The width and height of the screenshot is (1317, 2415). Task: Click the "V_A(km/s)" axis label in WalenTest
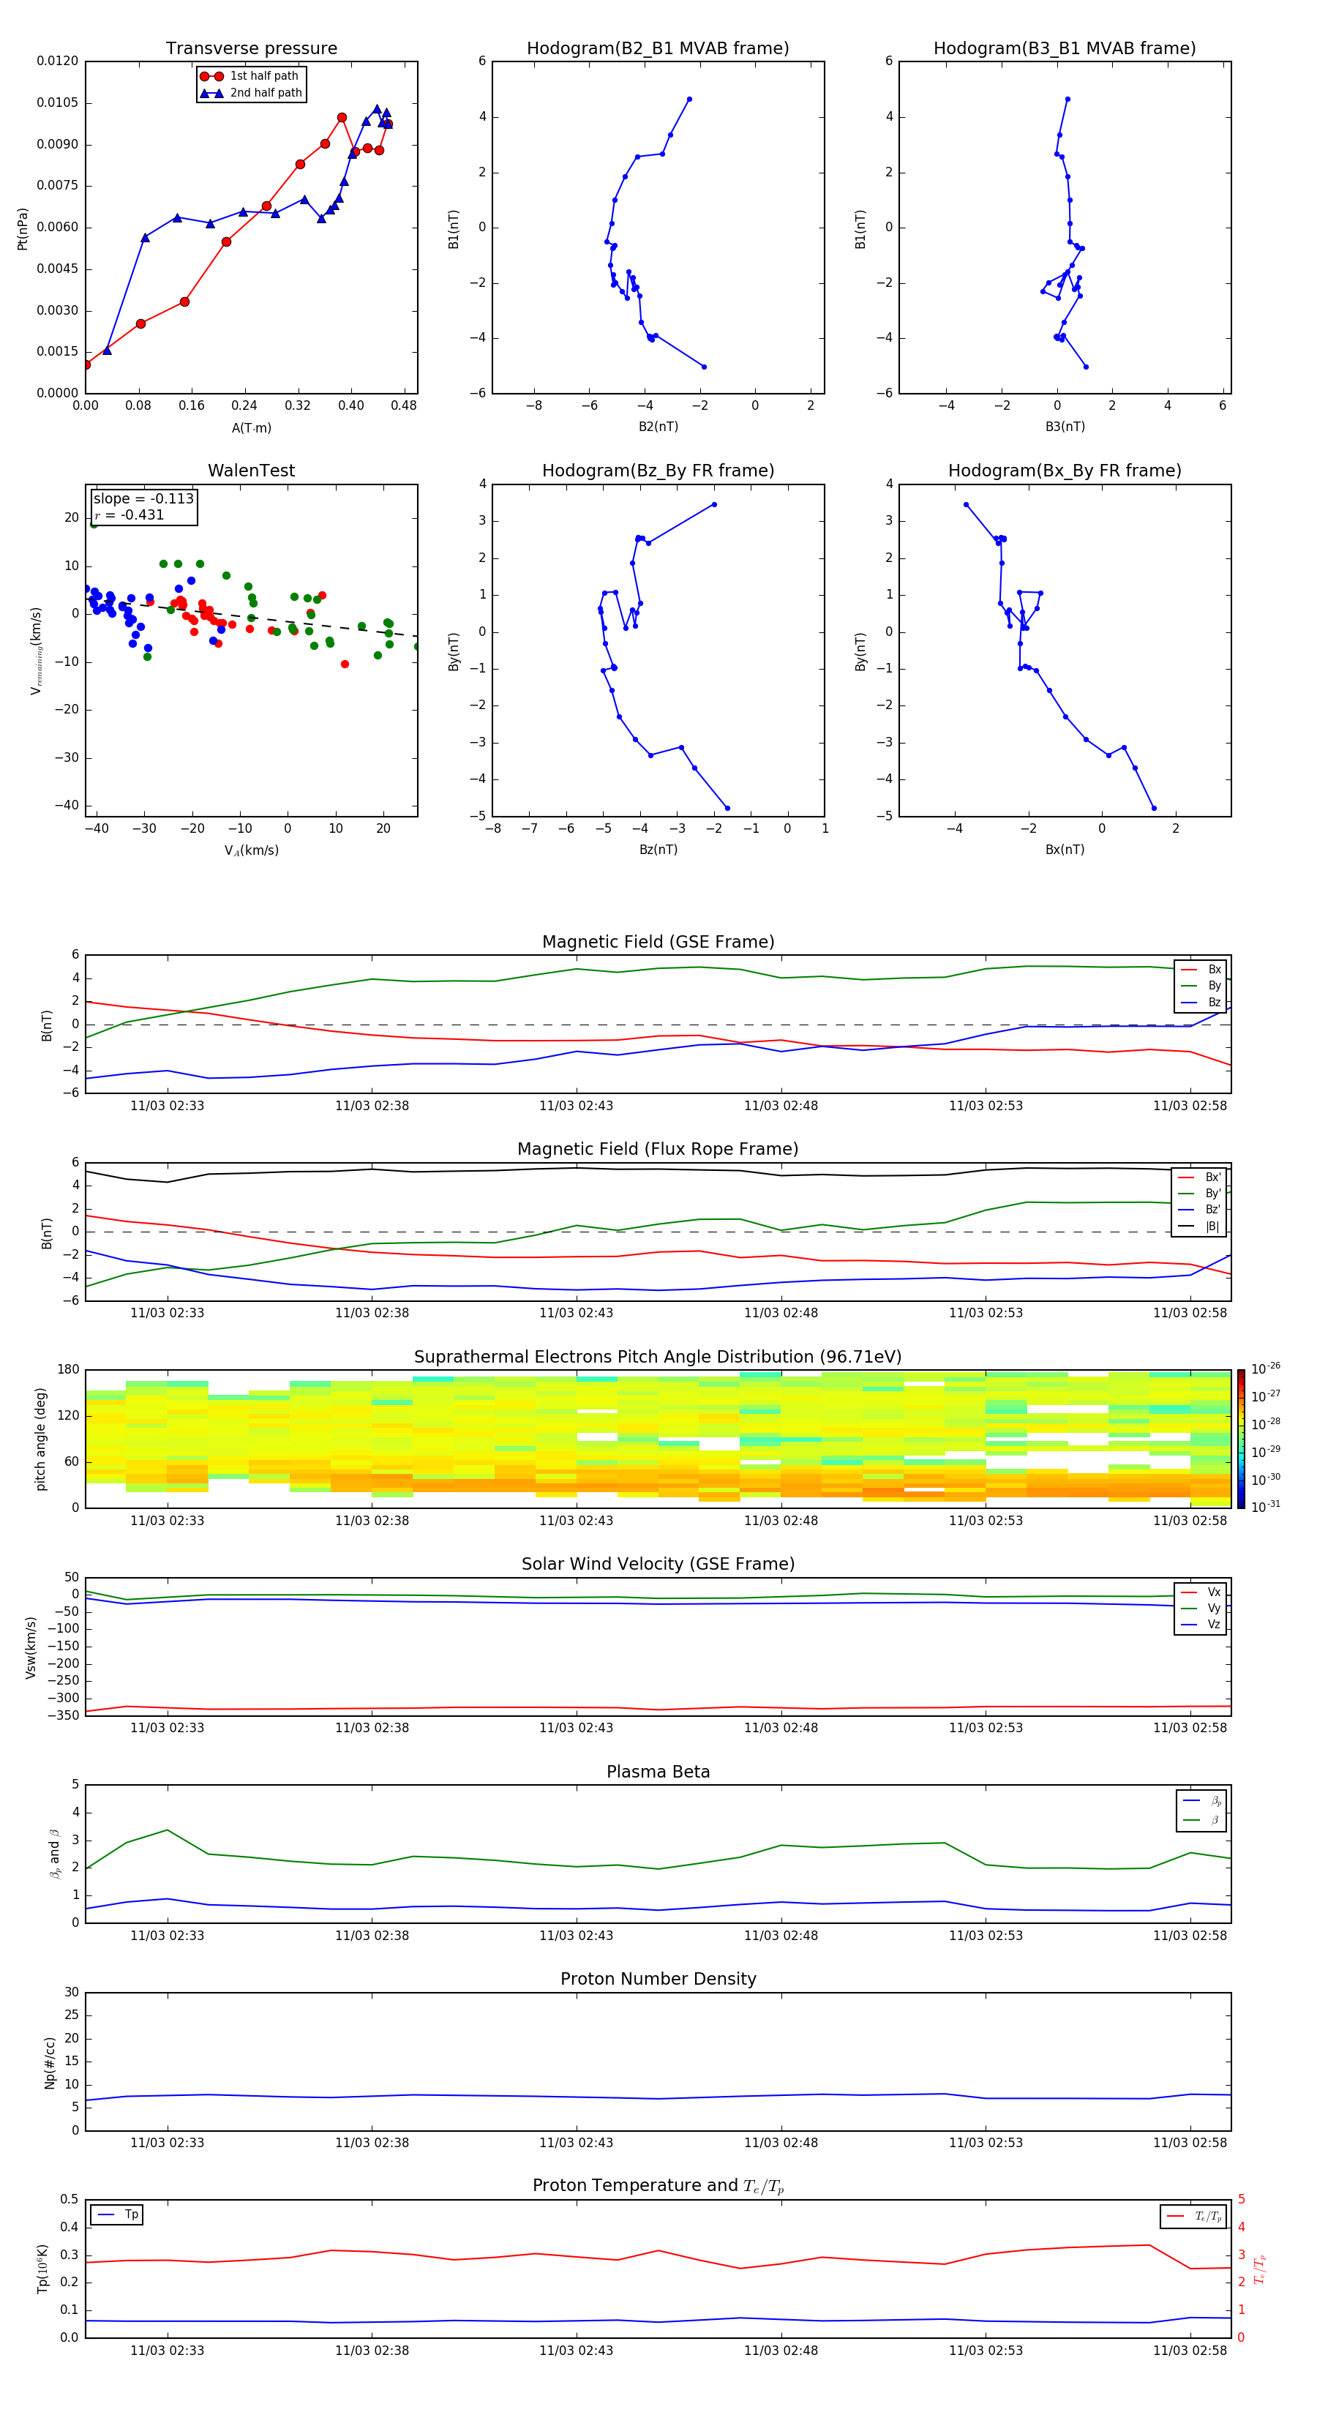[251, 850]
